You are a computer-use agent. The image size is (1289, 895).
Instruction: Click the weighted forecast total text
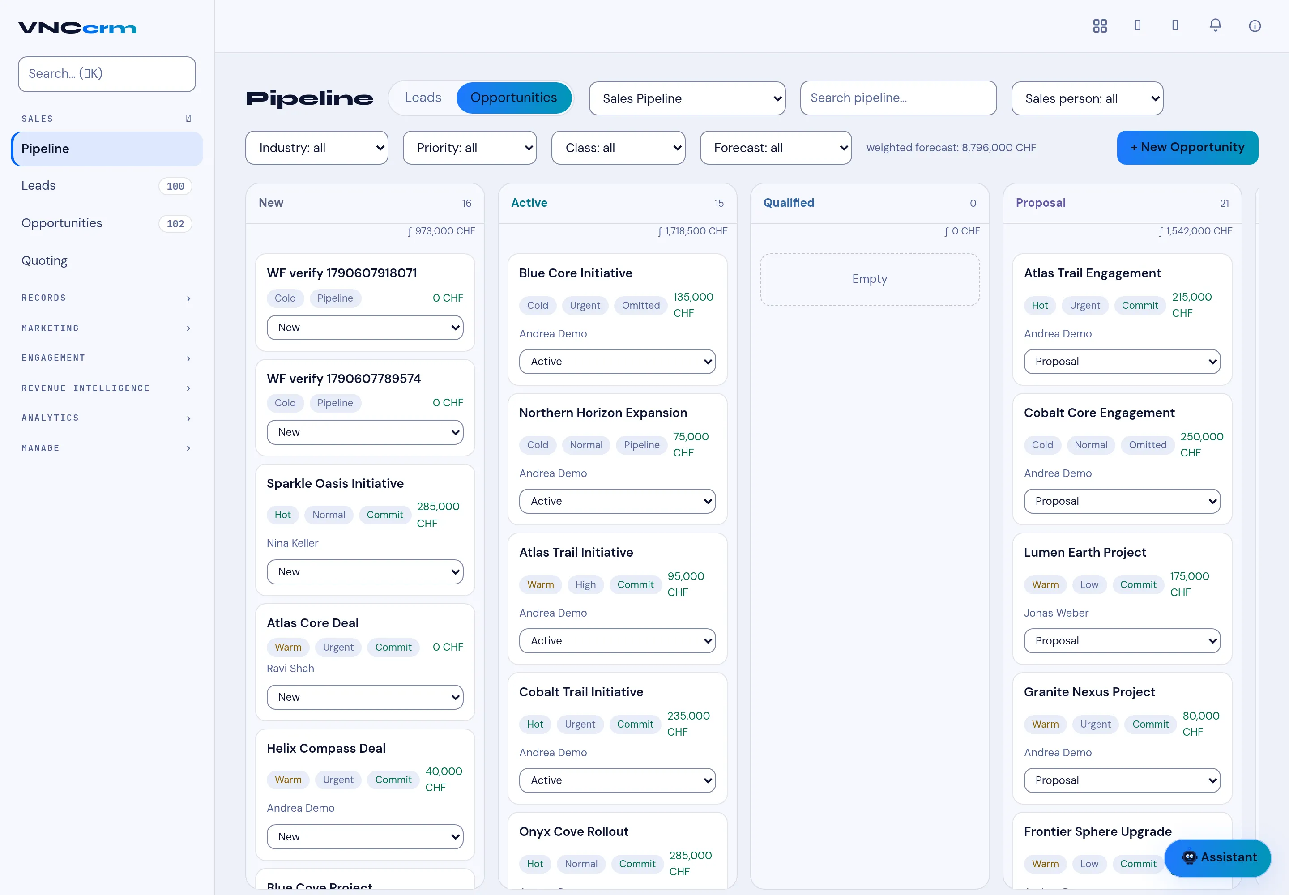click(952, 148)
